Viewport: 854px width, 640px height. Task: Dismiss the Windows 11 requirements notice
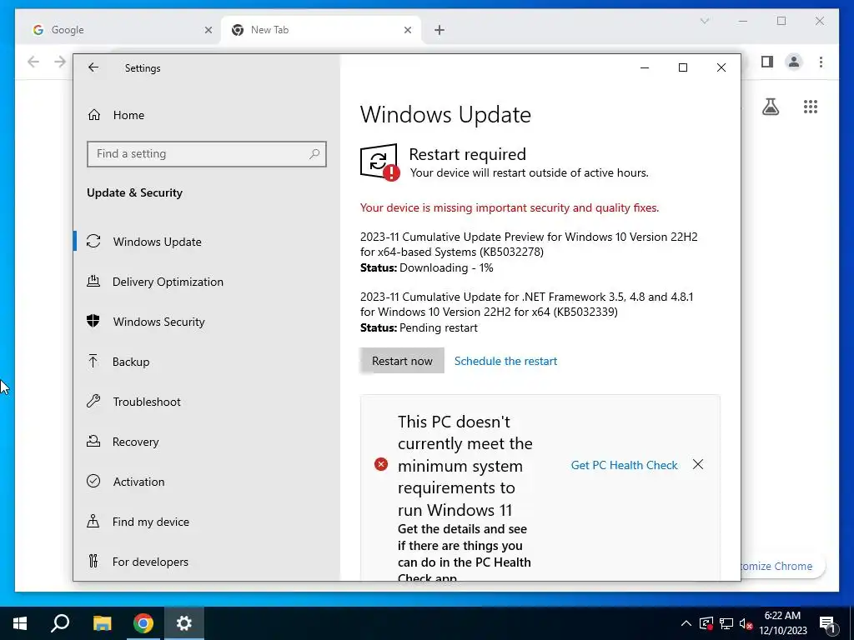pos(698,464)
